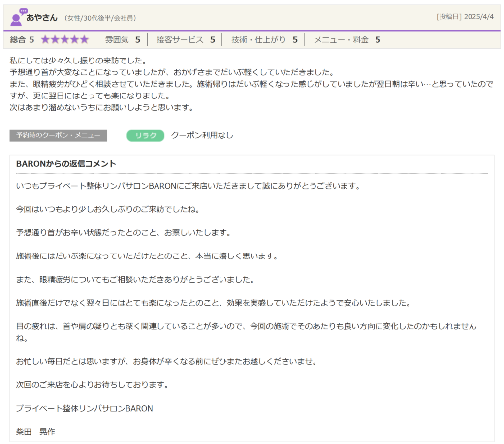Click the プライベート整体リンパサロンBARON signature line
The image size is (504, 444).
click(x=84, y=408)
